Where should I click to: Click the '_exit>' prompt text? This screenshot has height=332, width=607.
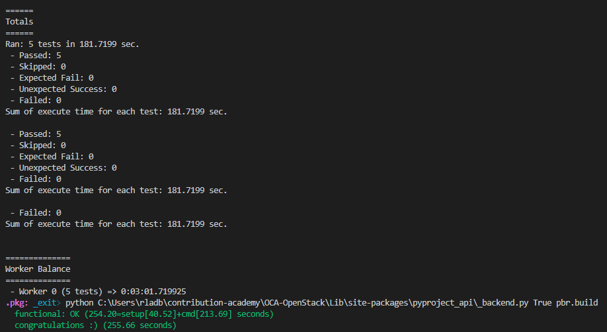[46, 303]
